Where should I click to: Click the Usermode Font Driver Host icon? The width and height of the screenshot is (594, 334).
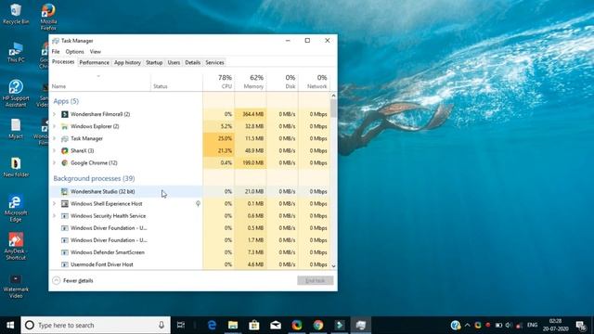point(65,264)
